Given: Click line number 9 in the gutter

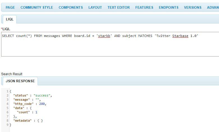Looking at the screenshot, I should point(8,125).
